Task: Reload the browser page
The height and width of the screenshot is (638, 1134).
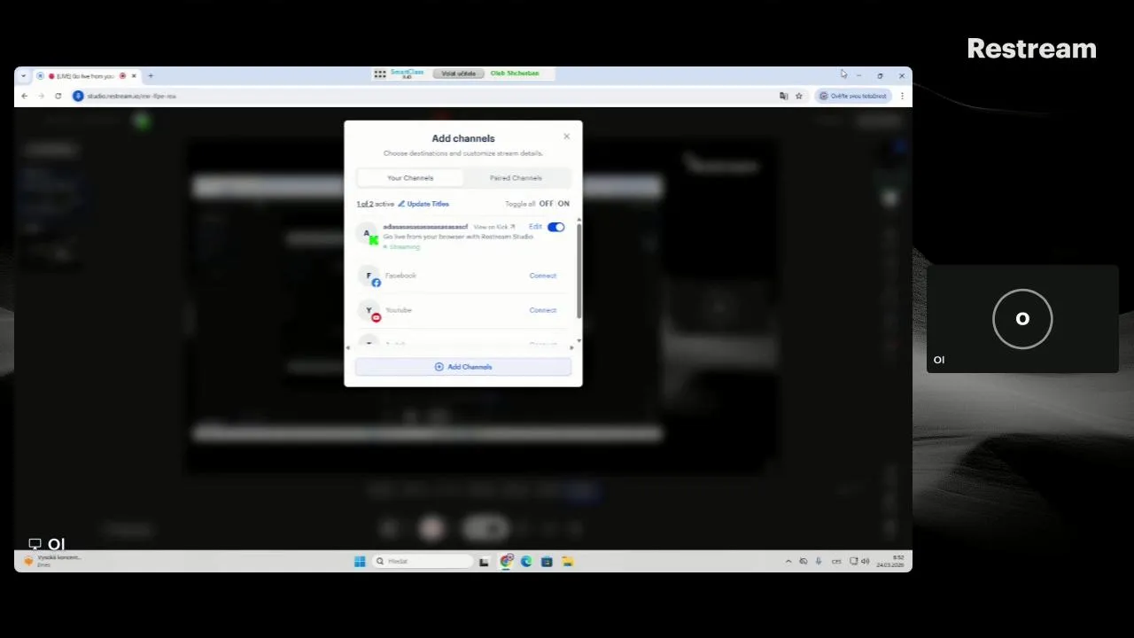Action: click(58, 96)
